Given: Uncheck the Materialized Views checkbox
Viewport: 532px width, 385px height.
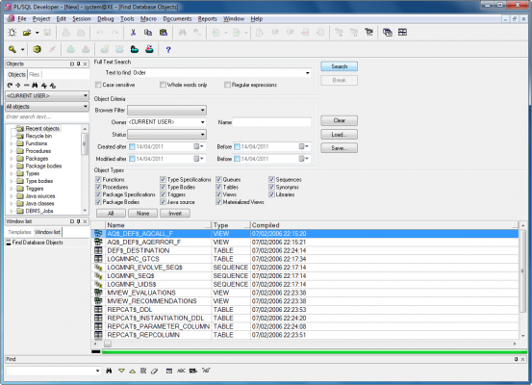Looking at the screenshot, I should 218,202.
